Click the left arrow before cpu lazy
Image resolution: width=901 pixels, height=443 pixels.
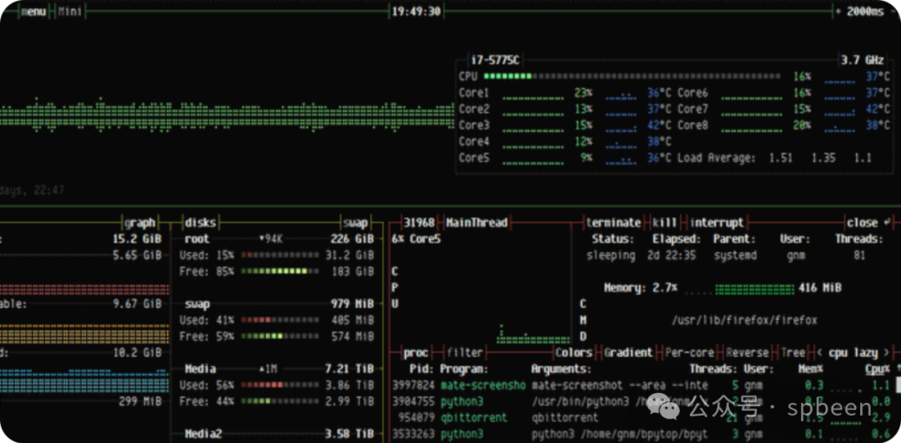coord(820,353)
